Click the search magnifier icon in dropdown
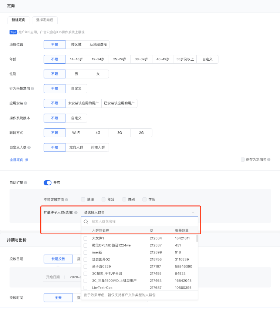The image size is (280, 319). pyautogui.click(x=86, y=222)
